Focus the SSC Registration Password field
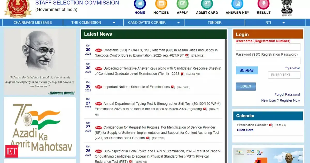The width and height of the screenshot is (310, 163). click(268, 61)
